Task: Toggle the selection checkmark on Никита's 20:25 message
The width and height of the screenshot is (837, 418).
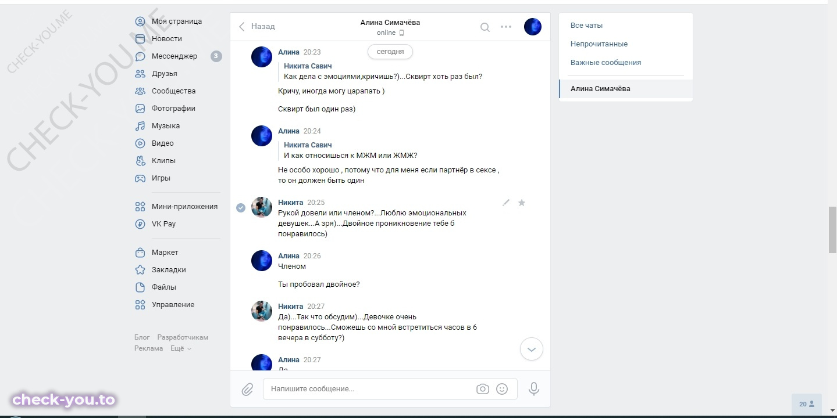Action: (241, 208)
